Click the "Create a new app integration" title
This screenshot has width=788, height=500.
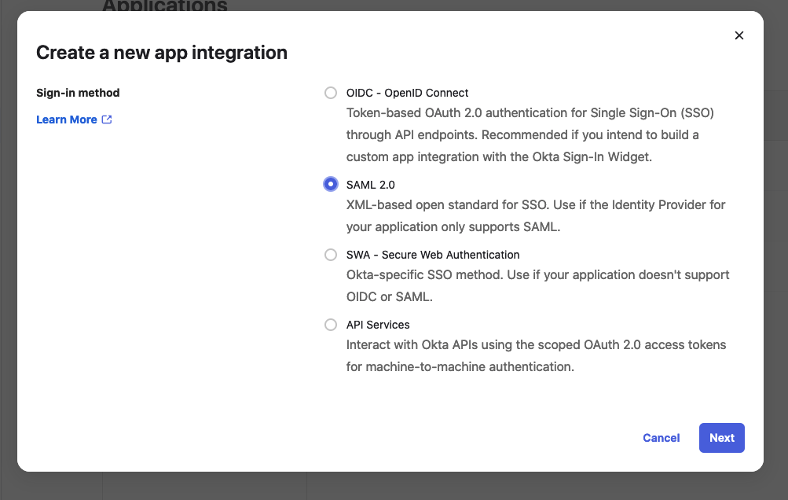pos(162,53)
